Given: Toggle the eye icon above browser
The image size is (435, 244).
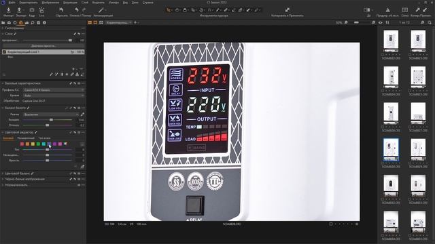Looking at the screenshot, I should 381,22.
